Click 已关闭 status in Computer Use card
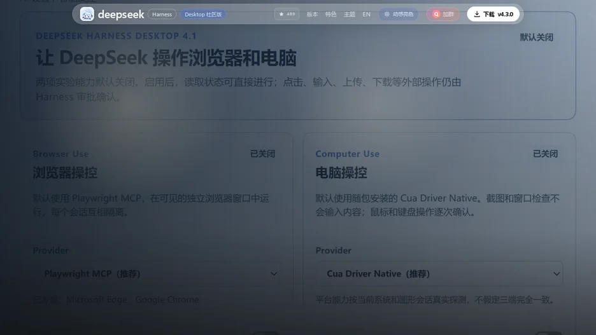Viewport: 596px width, 335px height. (546, 154)
